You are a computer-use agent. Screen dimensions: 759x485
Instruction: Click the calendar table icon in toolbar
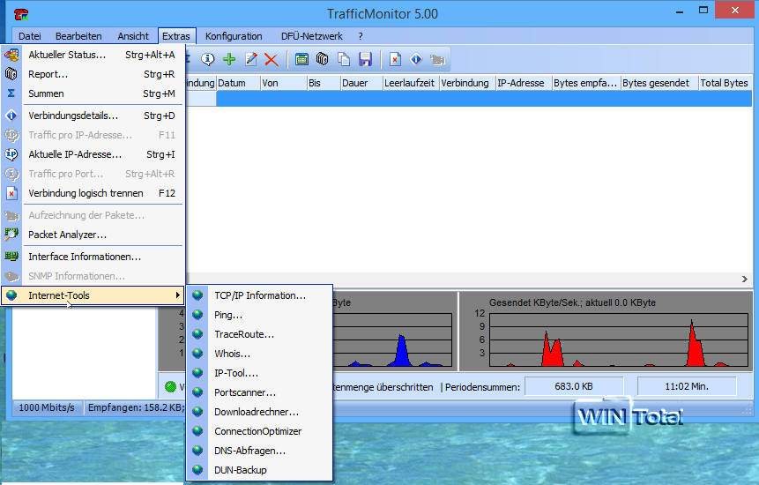click(x=301, y=59)
